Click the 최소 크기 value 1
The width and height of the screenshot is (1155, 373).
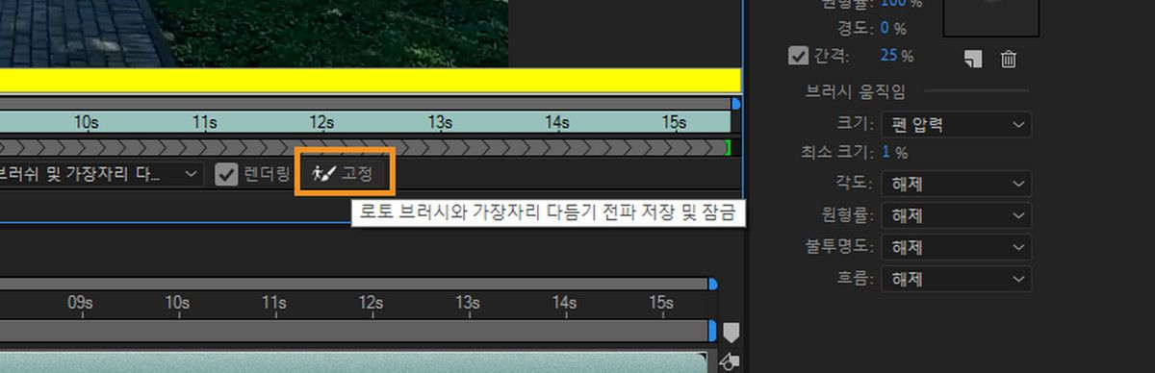[885, 152]
